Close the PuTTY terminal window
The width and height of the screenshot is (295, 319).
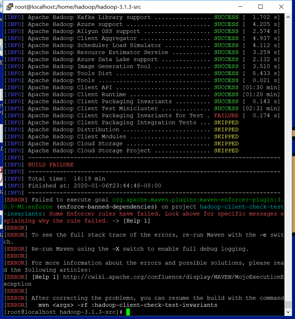pyautogui.click(x=281, y=7)
